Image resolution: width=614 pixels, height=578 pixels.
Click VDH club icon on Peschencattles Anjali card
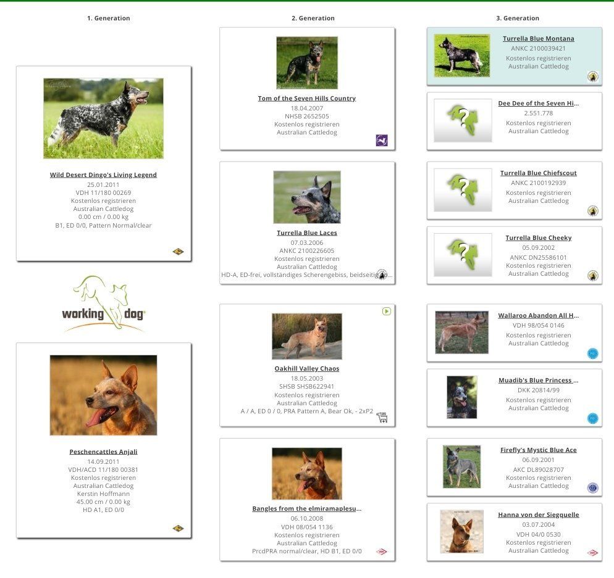[178, 528]
